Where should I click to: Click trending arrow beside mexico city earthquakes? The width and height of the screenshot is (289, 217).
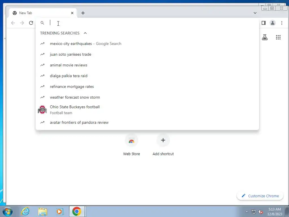[x=42, y=44]
